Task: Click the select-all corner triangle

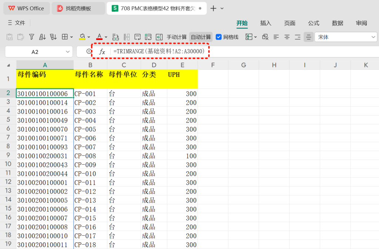Action: click(x=9, y=65)
